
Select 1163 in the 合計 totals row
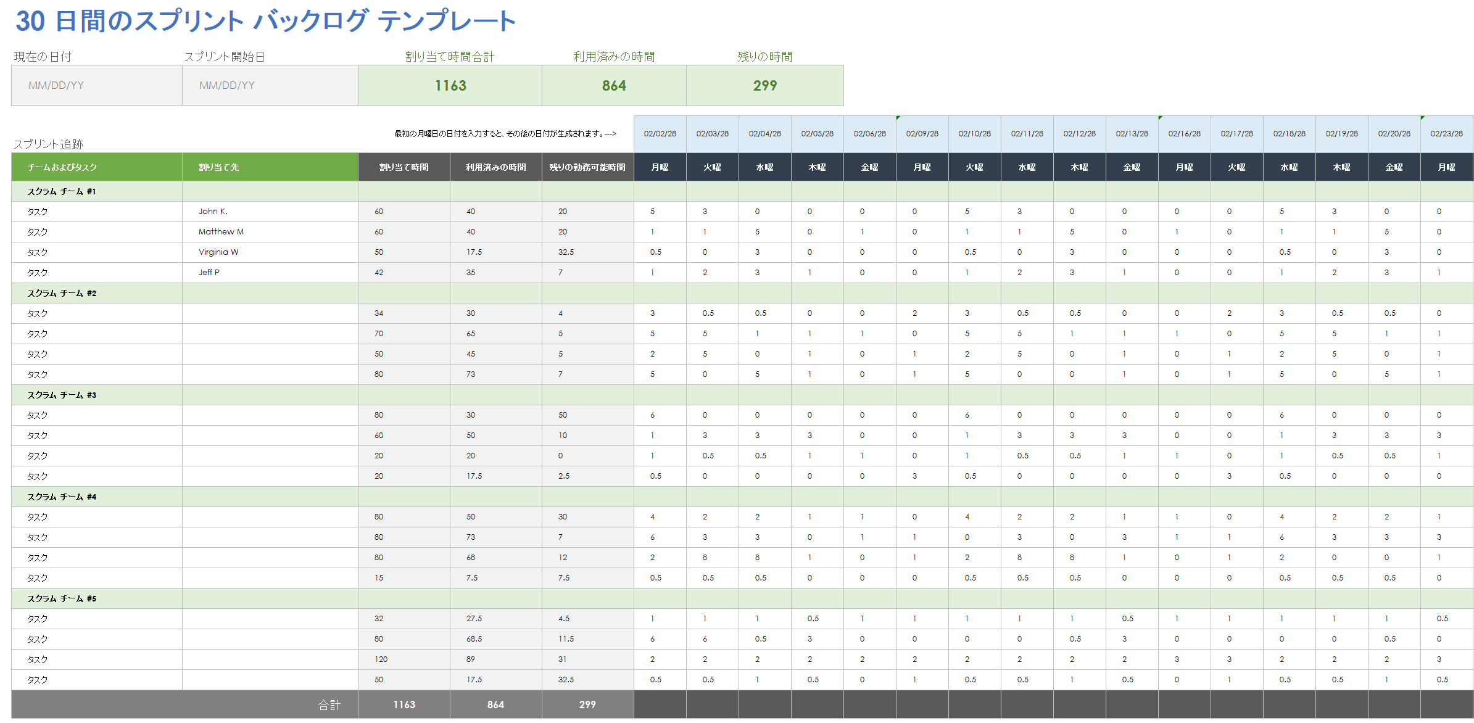coord(404,704)
